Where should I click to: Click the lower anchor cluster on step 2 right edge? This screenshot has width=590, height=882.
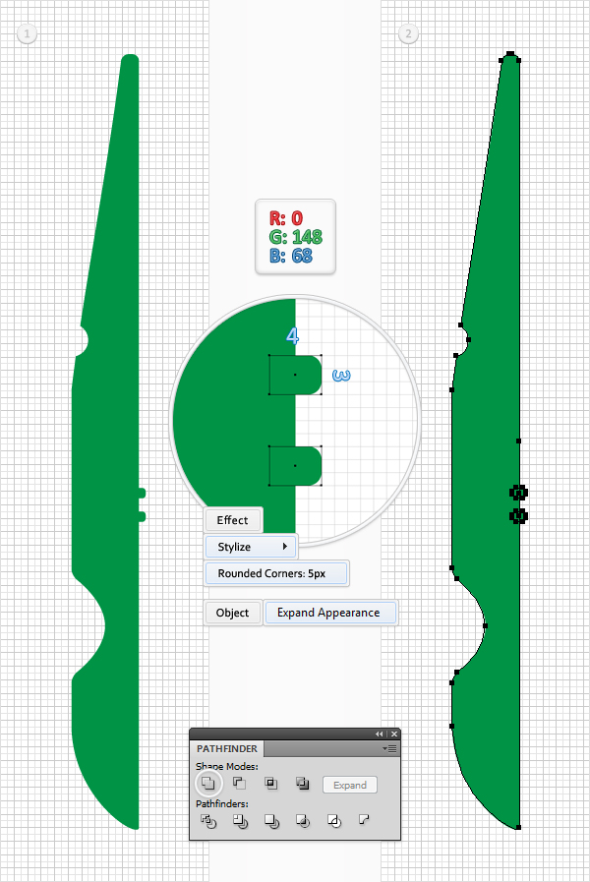[x=518, y=516]
